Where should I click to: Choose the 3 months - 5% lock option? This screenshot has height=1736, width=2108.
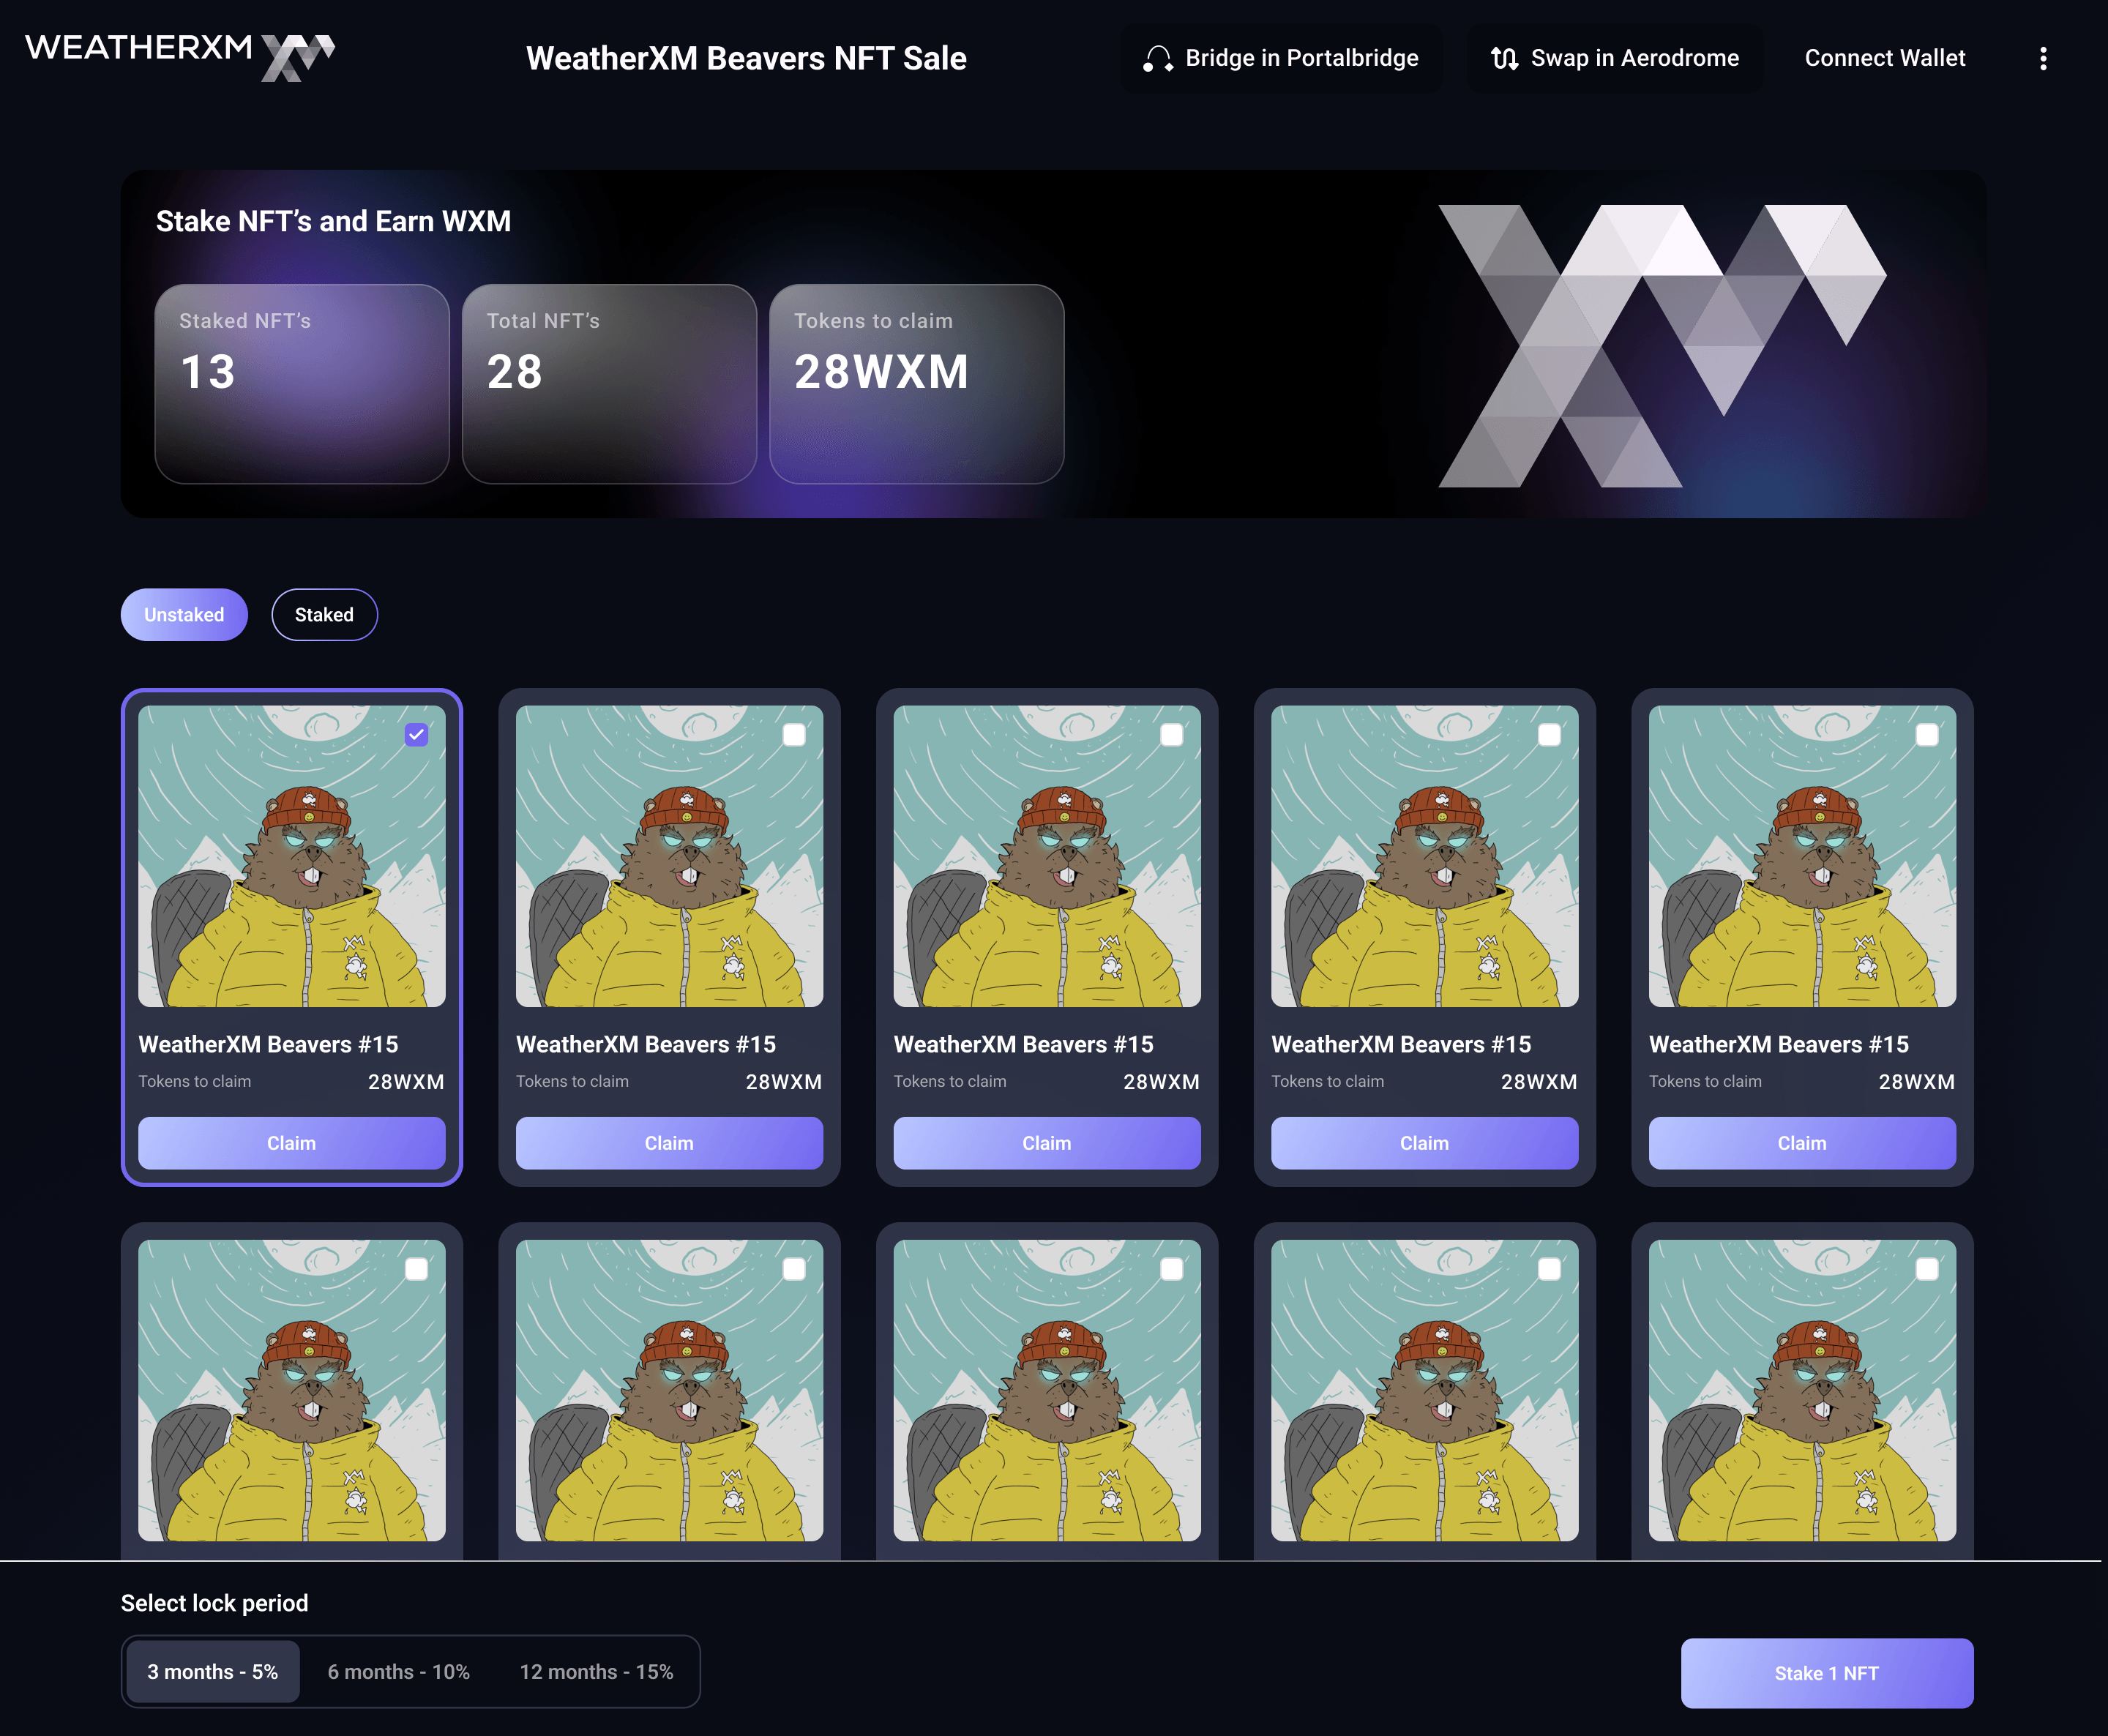pos(213,1671)
